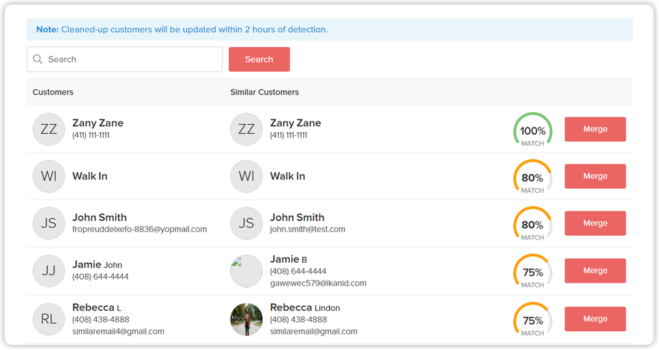Click phone (408) 644-4444 under Jamie B
Screen dimensions: 659x350
point(298,271)
